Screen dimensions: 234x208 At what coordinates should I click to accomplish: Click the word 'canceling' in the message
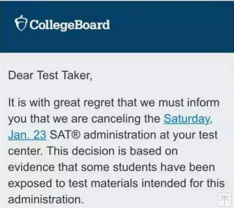[x=116, y=119]
